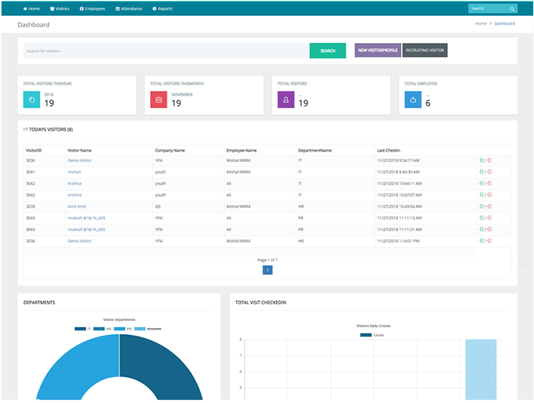Click inside the Search for Visitors input field

click(118, 51)
